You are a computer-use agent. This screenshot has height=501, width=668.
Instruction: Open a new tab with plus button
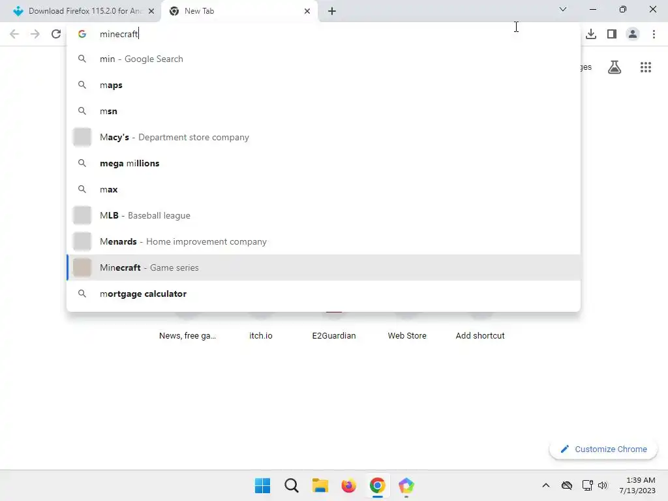point(332,11)
